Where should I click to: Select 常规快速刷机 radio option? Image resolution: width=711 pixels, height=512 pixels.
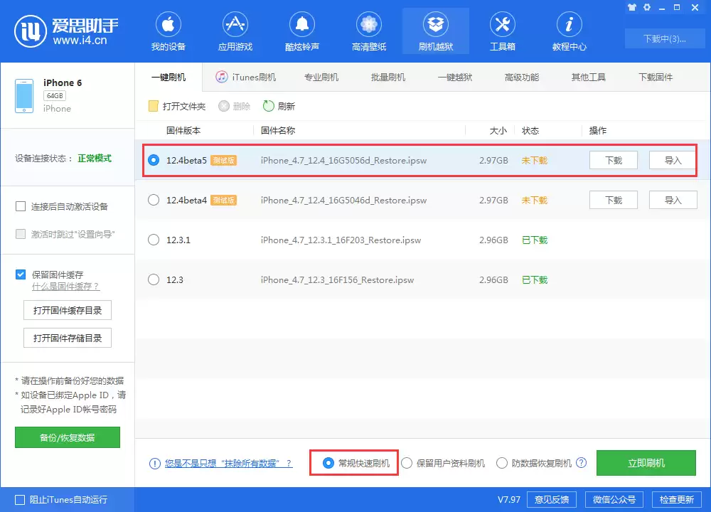click(328, 463)
